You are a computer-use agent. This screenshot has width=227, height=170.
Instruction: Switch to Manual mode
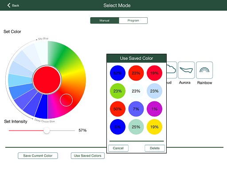pos(105,20)
